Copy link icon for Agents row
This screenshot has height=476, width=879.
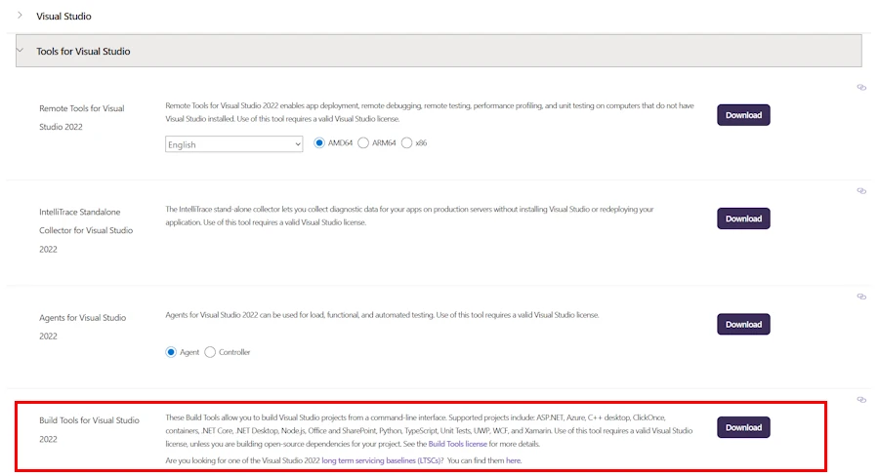(x=861, y=297)
